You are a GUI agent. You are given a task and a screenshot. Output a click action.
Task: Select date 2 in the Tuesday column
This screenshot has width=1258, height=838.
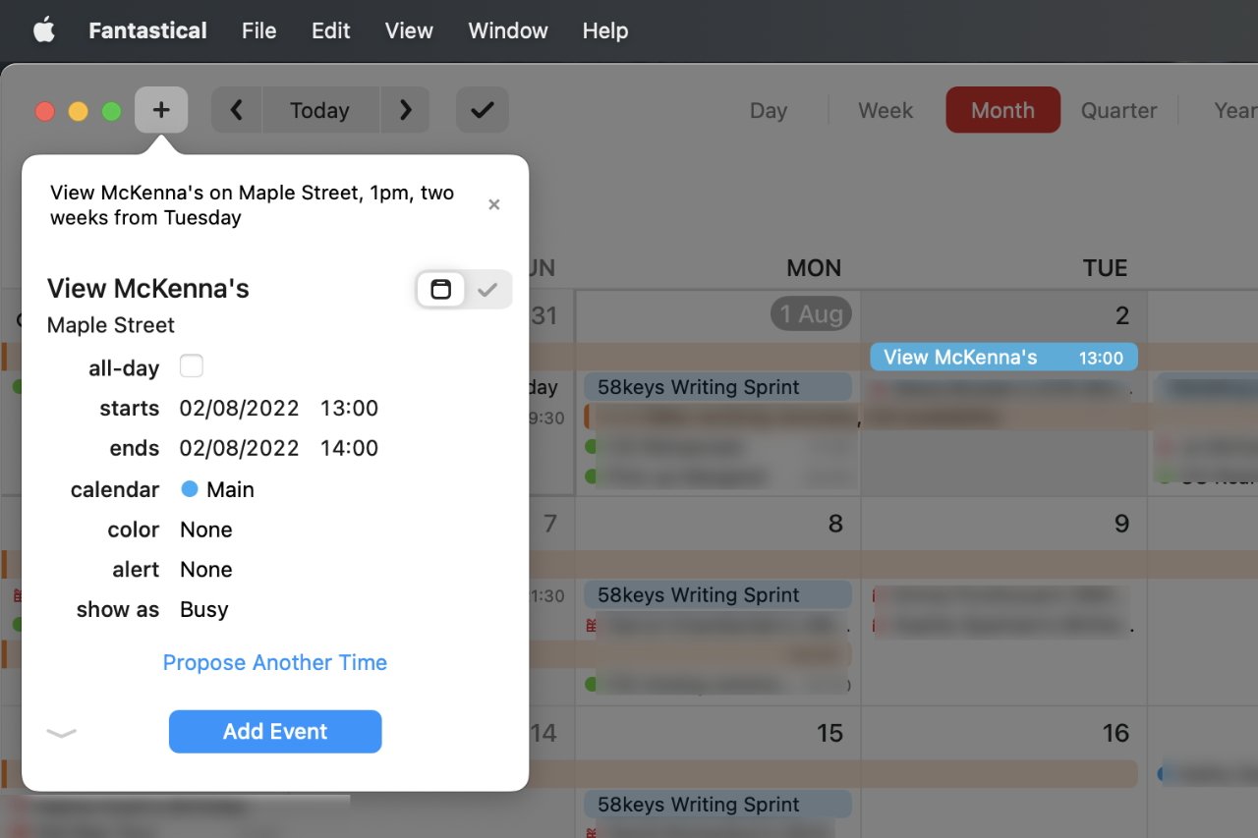(x=1123, y=315)
